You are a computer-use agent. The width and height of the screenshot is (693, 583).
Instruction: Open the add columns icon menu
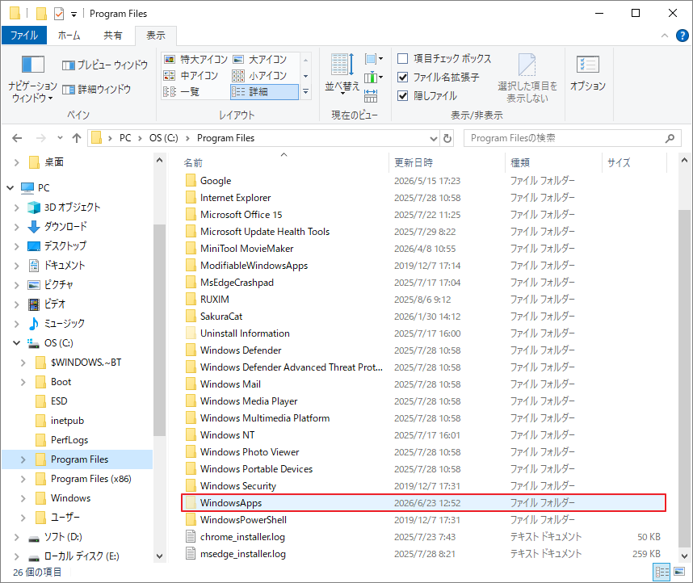pyautogui.click(x=374, y=78)
